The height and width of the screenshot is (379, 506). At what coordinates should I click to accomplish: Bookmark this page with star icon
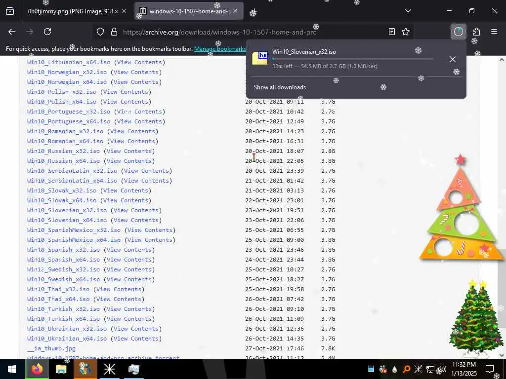tap(406, 32)
